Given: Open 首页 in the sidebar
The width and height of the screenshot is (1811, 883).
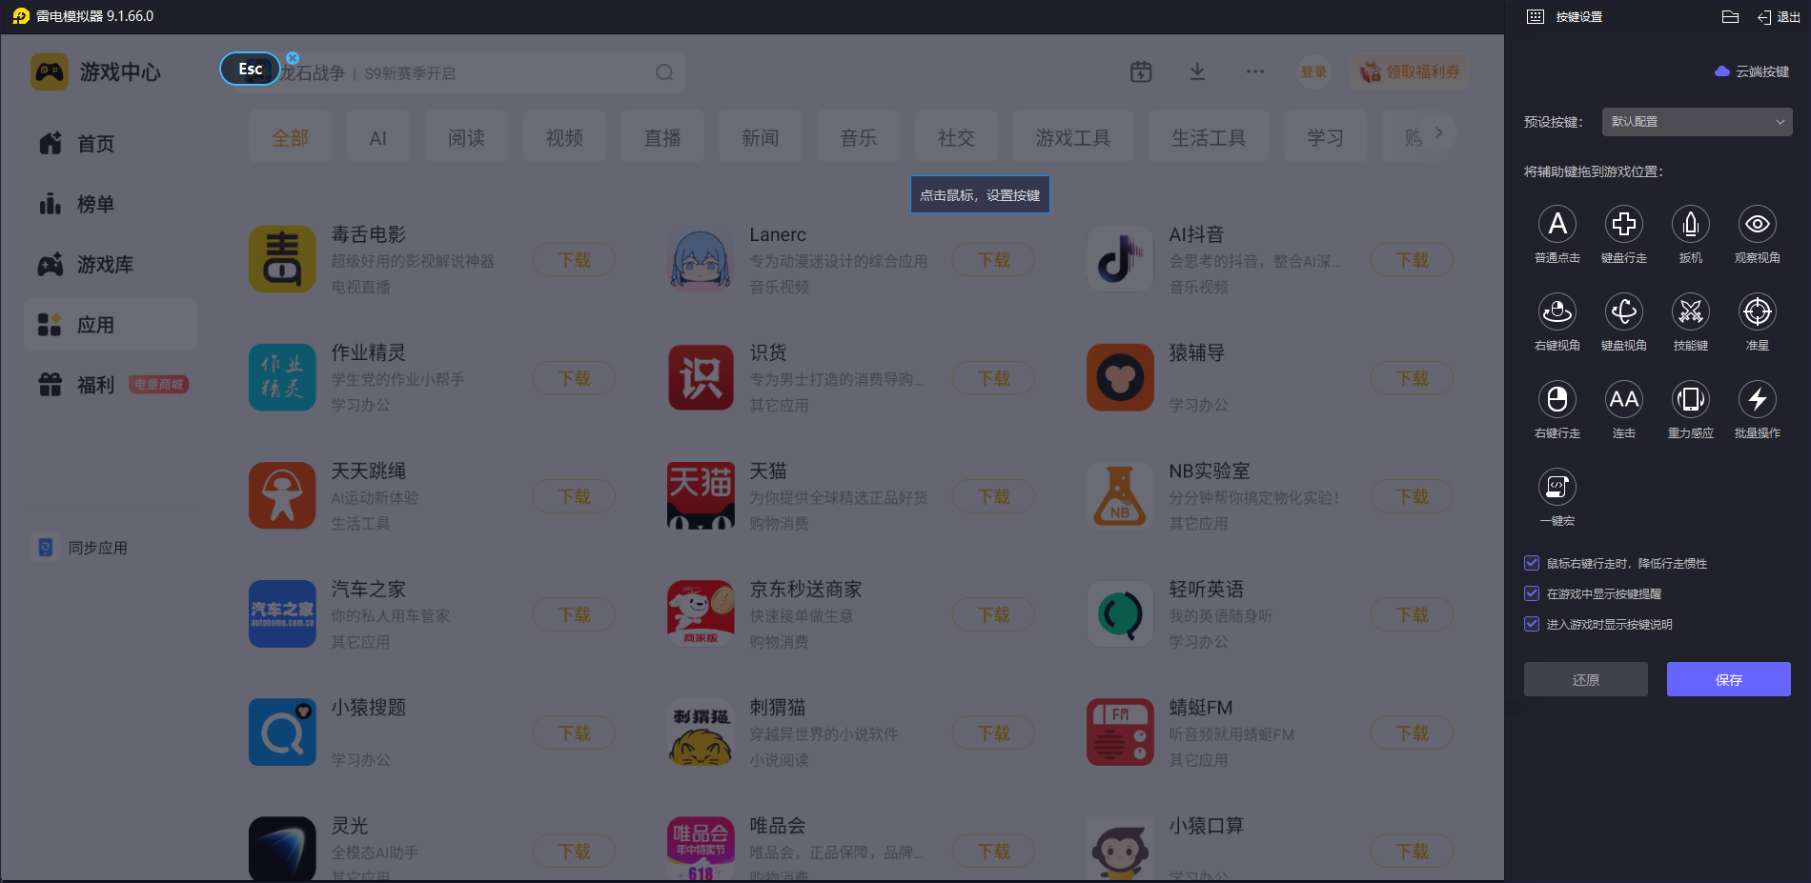Looking at the screenshot, I should [x=111, y=144].
